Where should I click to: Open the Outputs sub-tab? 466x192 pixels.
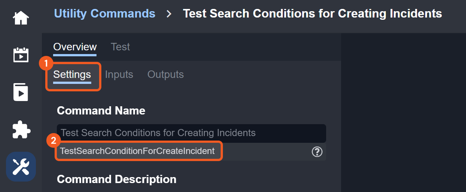(166, 75)
